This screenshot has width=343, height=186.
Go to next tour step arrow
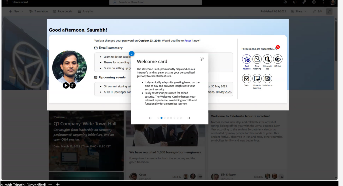click(189, 118)
